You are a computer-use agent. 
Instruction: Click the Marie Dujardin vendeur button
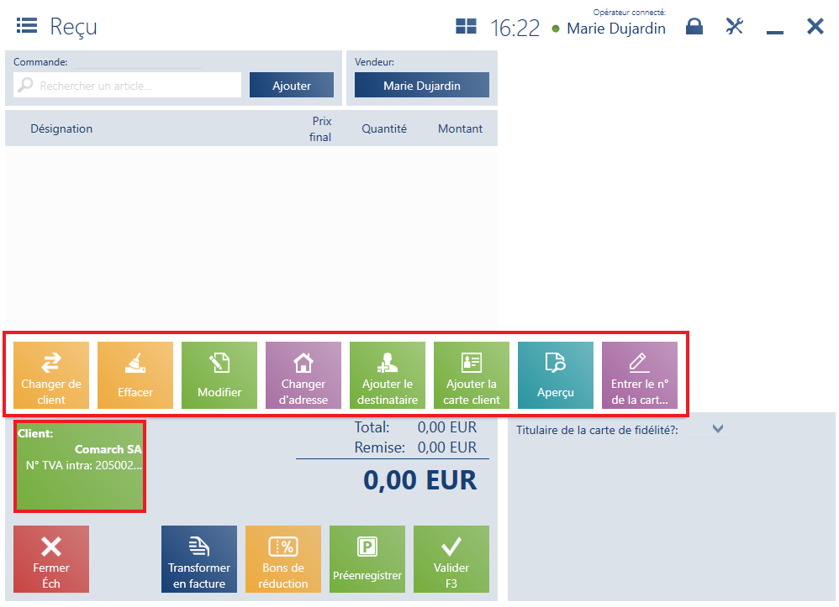click(422, 85)
